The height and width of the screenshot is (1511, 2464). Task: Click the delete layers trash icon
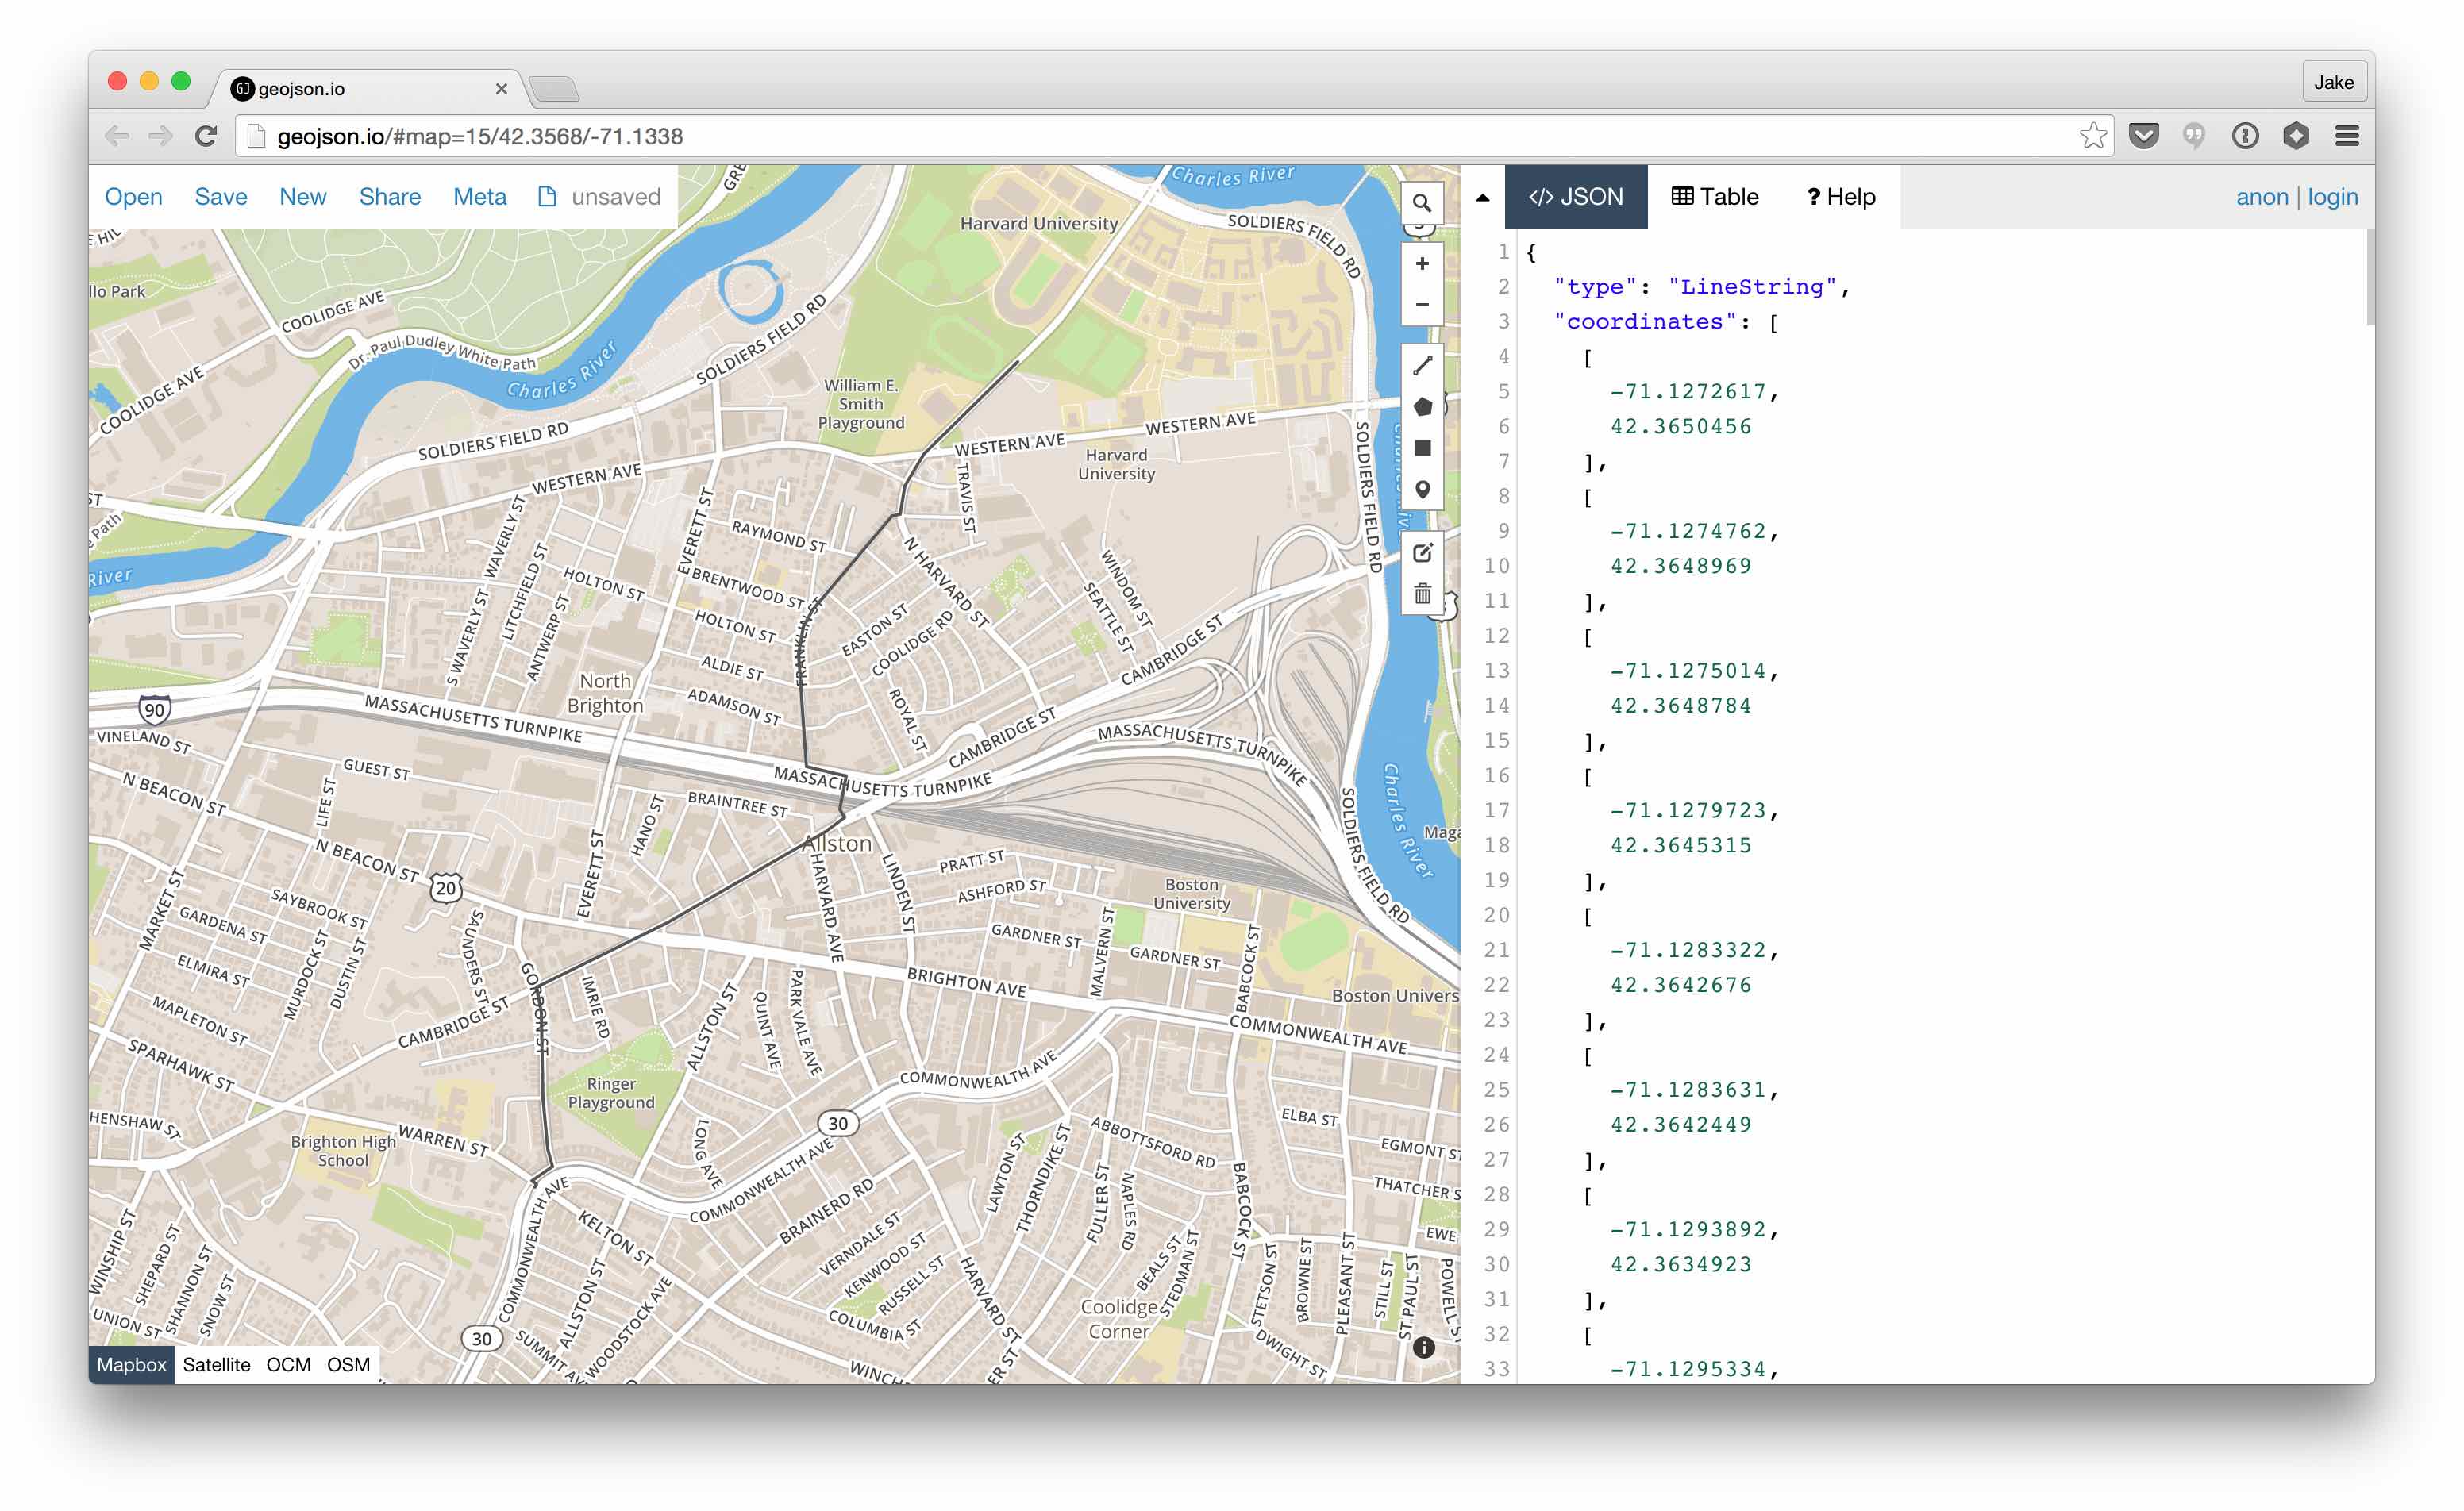[1422, 595]
